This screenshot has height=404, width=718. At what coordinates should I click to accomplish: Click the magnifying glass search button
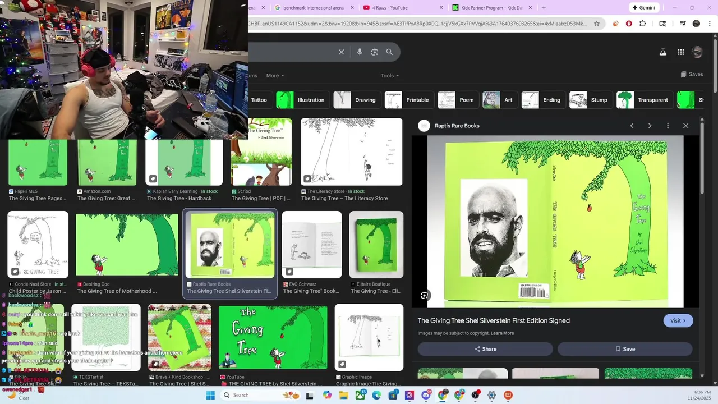(x=389, y=52)
